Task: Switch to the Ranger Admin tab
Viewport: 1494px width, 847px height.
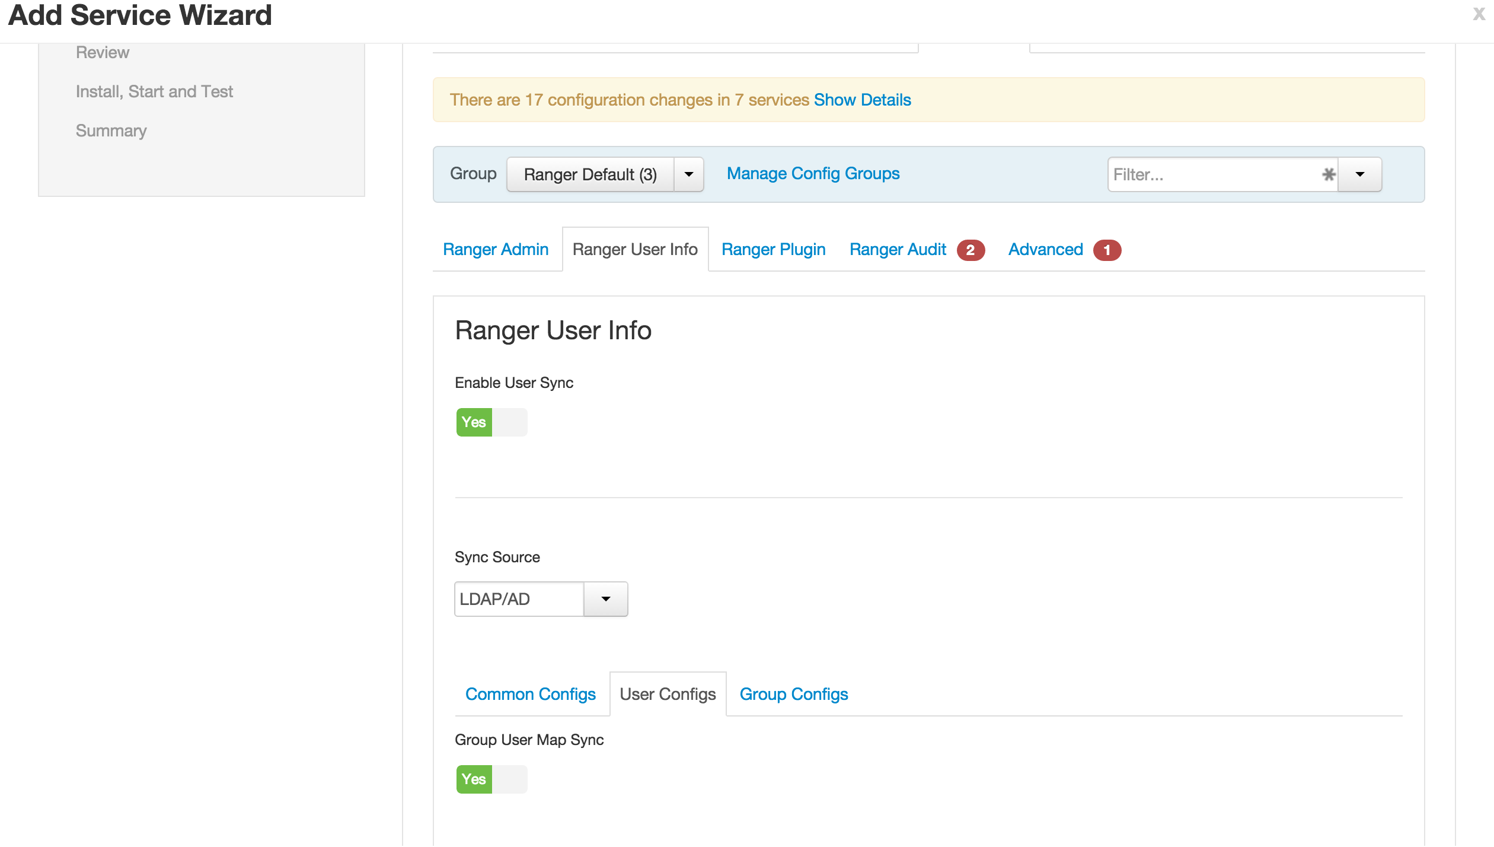Action: click(x=496, y=250)
